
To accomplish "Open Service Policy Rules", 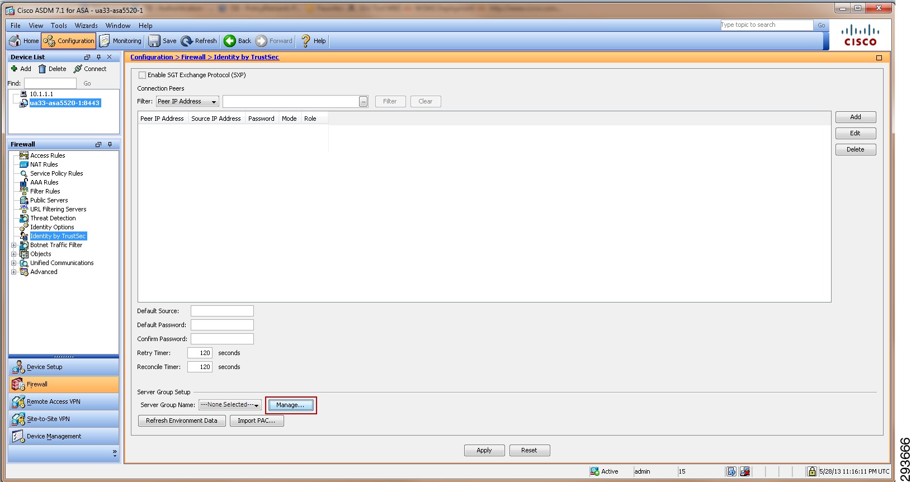I will point(56,173).
